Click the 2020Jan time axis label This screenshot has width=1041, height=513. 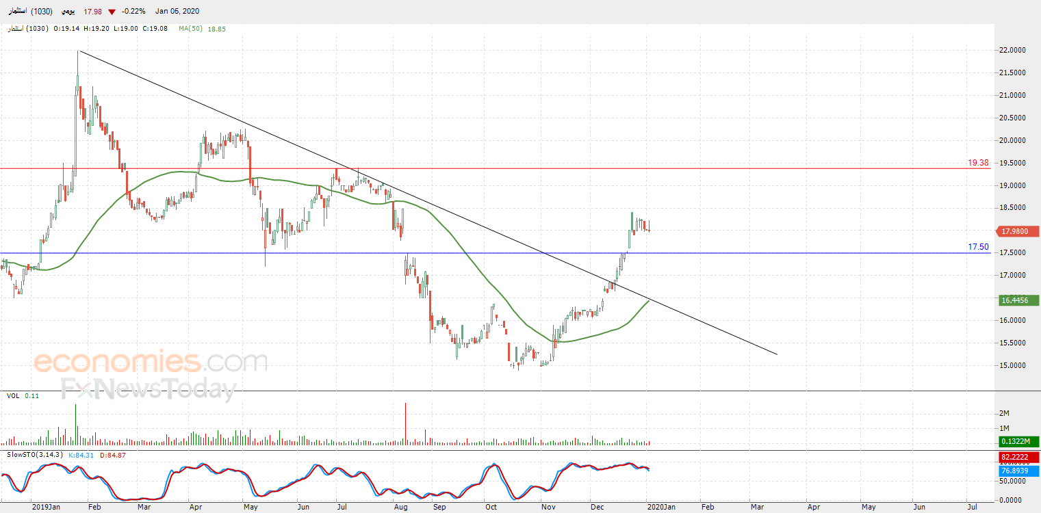(661, 508)
